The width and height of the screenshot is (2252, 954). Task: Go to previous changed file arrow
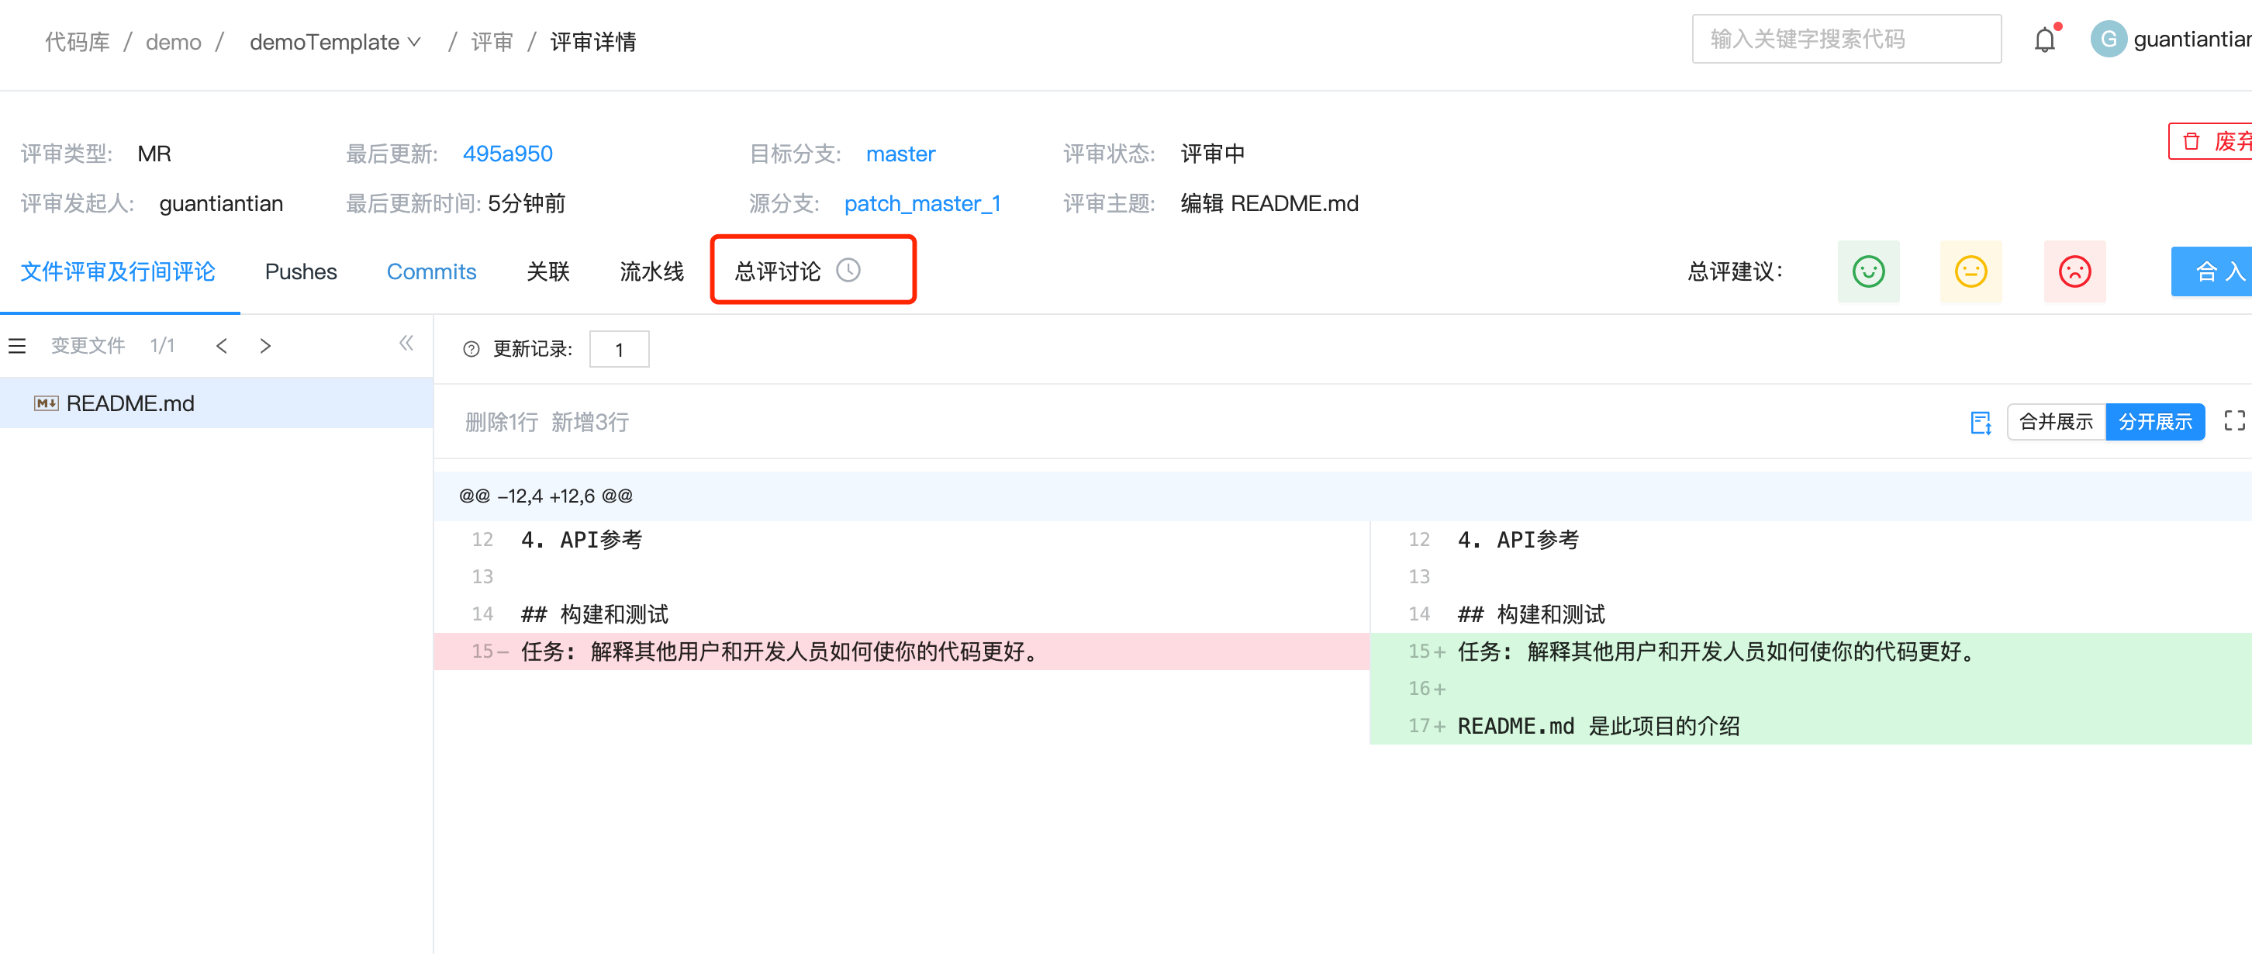click(x=222, y=346)
